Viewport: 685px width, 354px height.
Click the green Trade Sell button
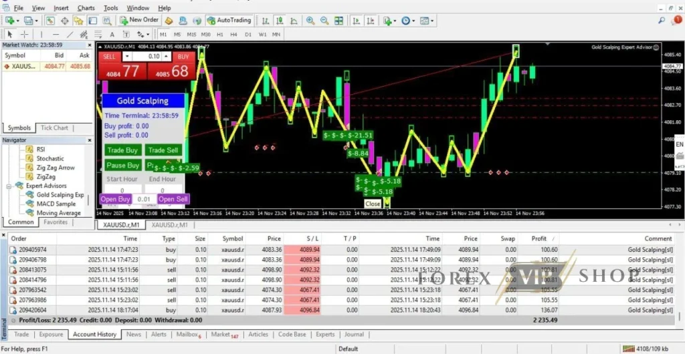tap(163, 150)
